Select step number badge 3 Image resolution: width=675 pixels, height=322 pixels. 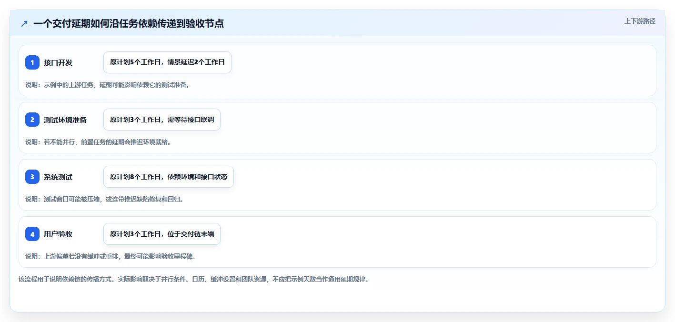tap(32, 177)
